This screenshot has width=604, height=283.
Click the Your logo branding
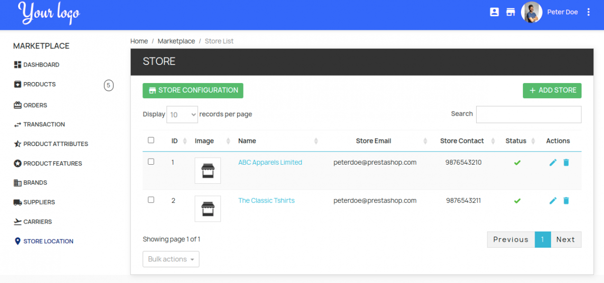tap(49, 13)
